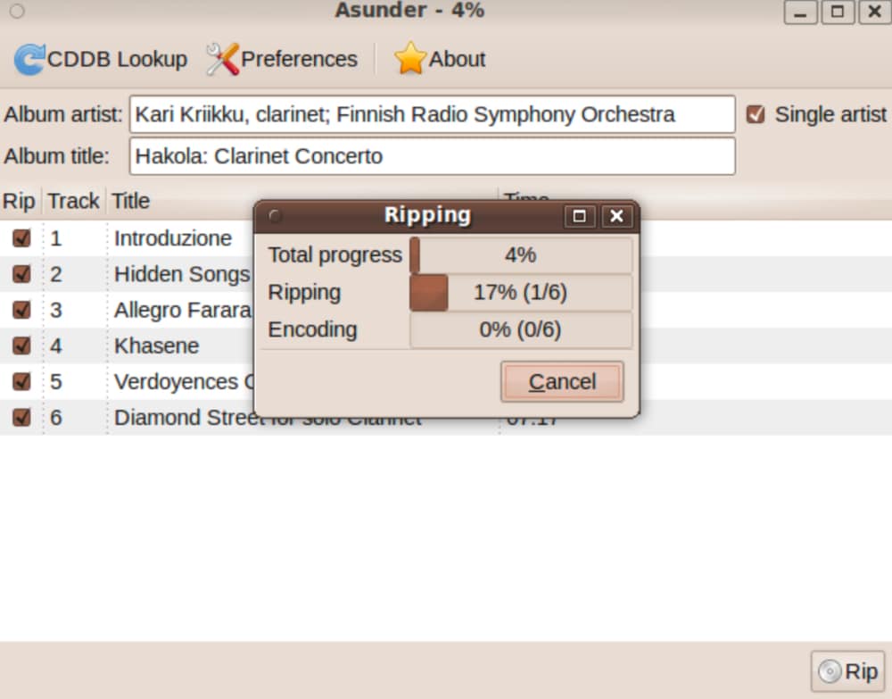The image size is (892, 699).
Task: Toggle rip checkbox for track 4 Khasene
Action: tap(21, 345)
